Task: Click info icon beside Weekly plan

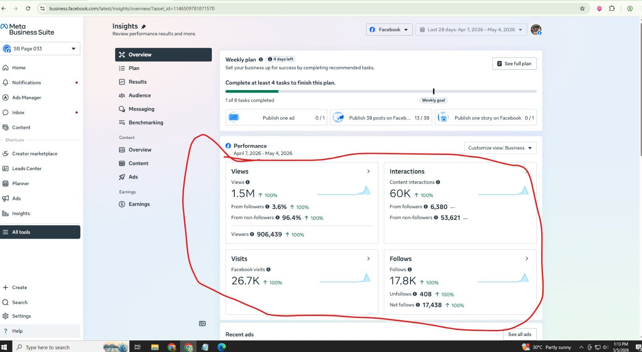Action: click(261, 59)
